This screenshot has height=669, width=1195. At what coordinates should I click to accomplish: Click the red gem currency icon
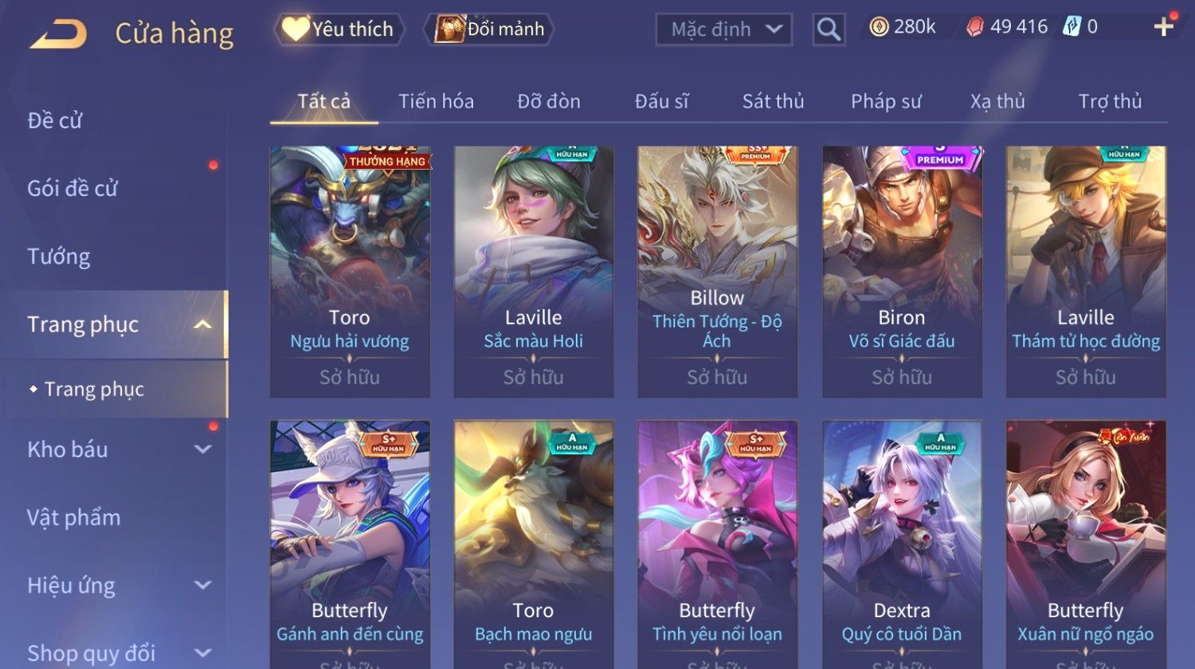click(x=974, y=28)
